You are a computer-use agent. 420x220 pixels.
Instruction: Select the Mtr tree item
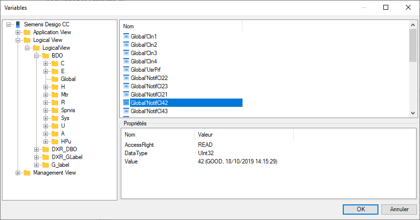click(x=65, y=95)
